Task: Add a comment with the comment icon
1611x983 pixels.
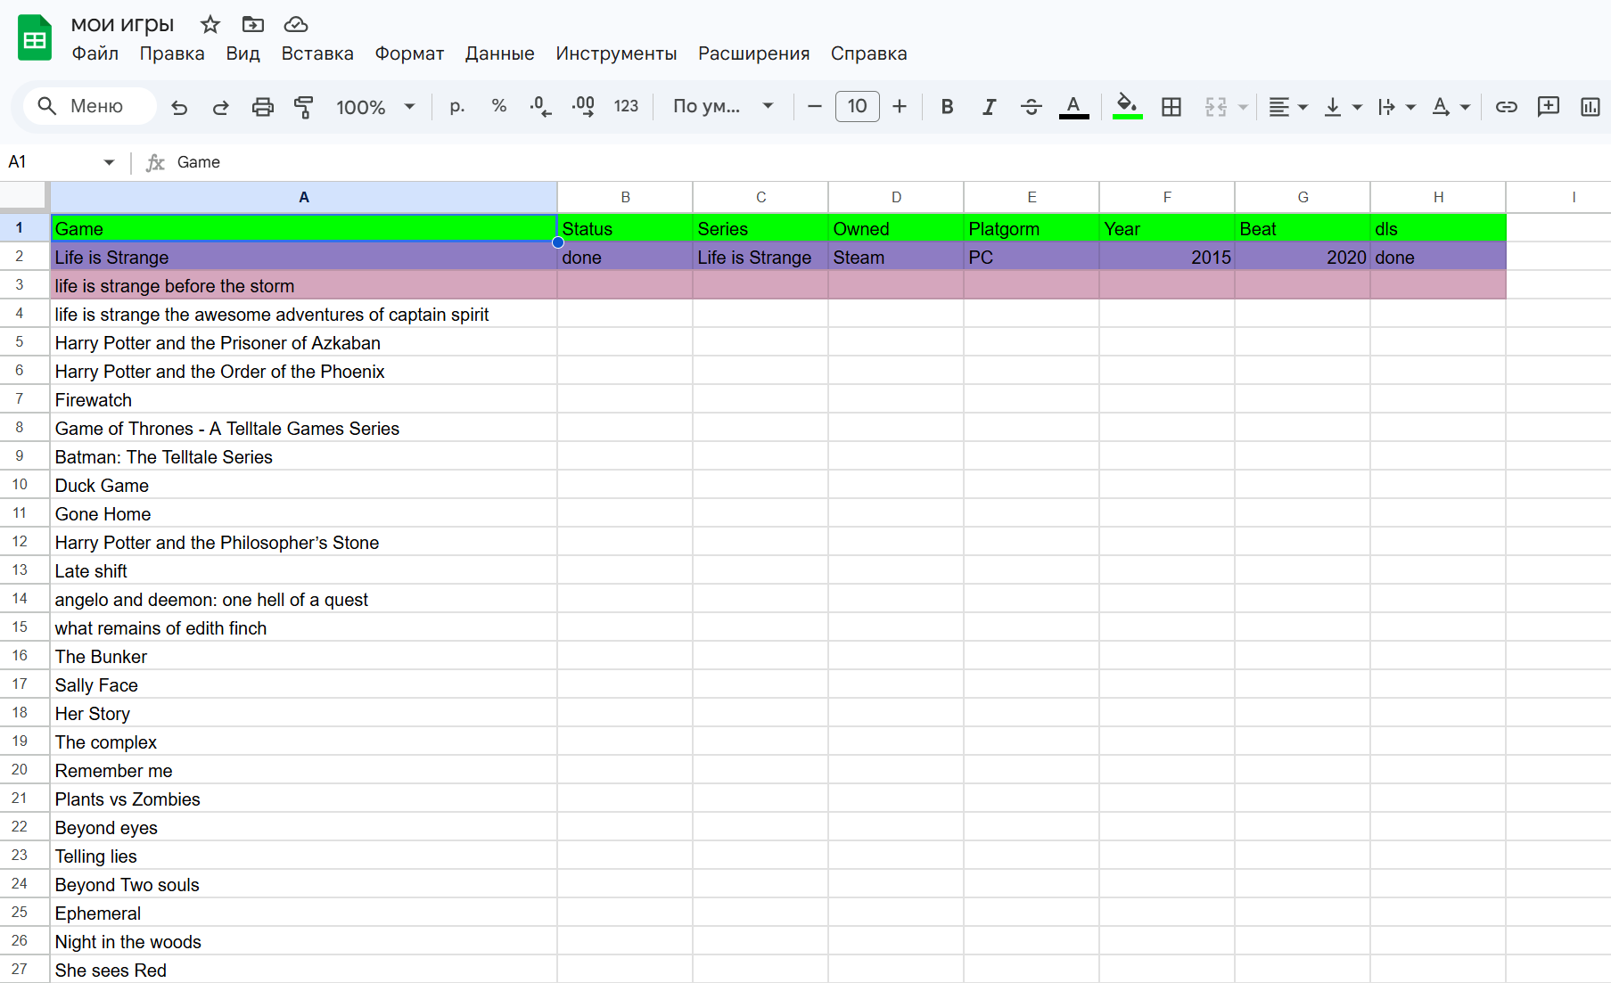Action: [x=1548, y=107]
